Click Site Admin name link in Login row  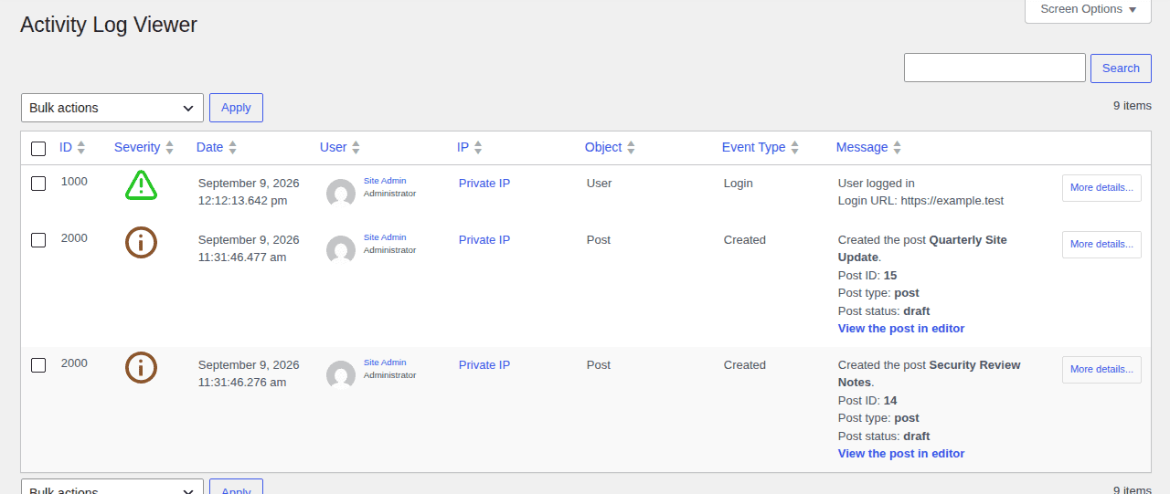385,181
